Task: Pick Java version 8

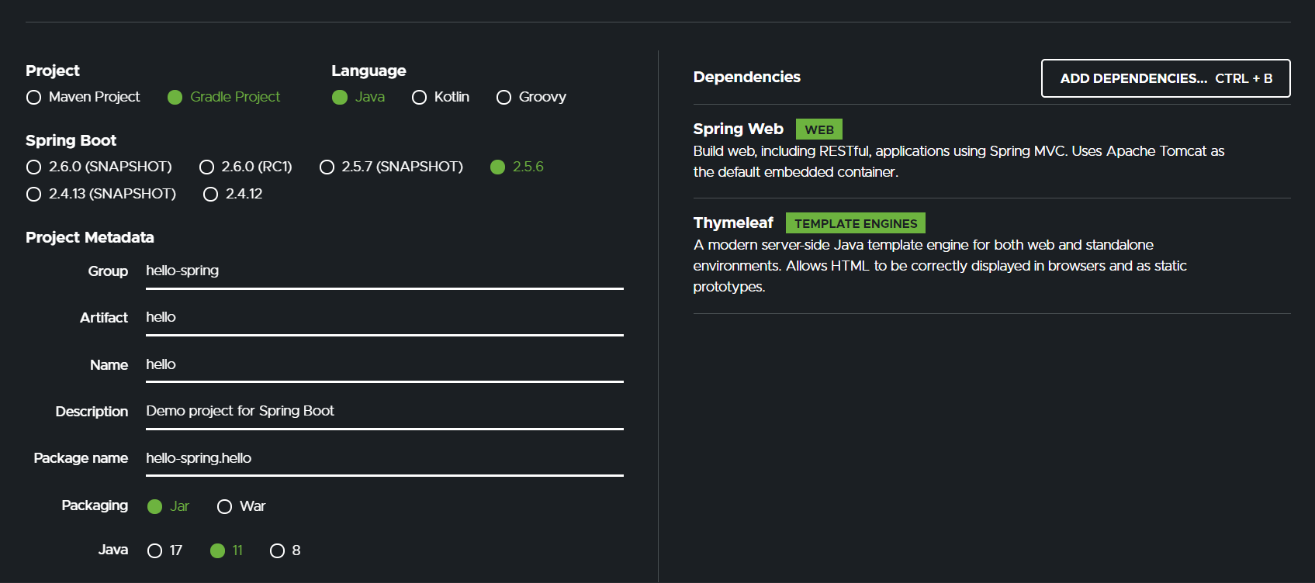Action: coord(285,550)
